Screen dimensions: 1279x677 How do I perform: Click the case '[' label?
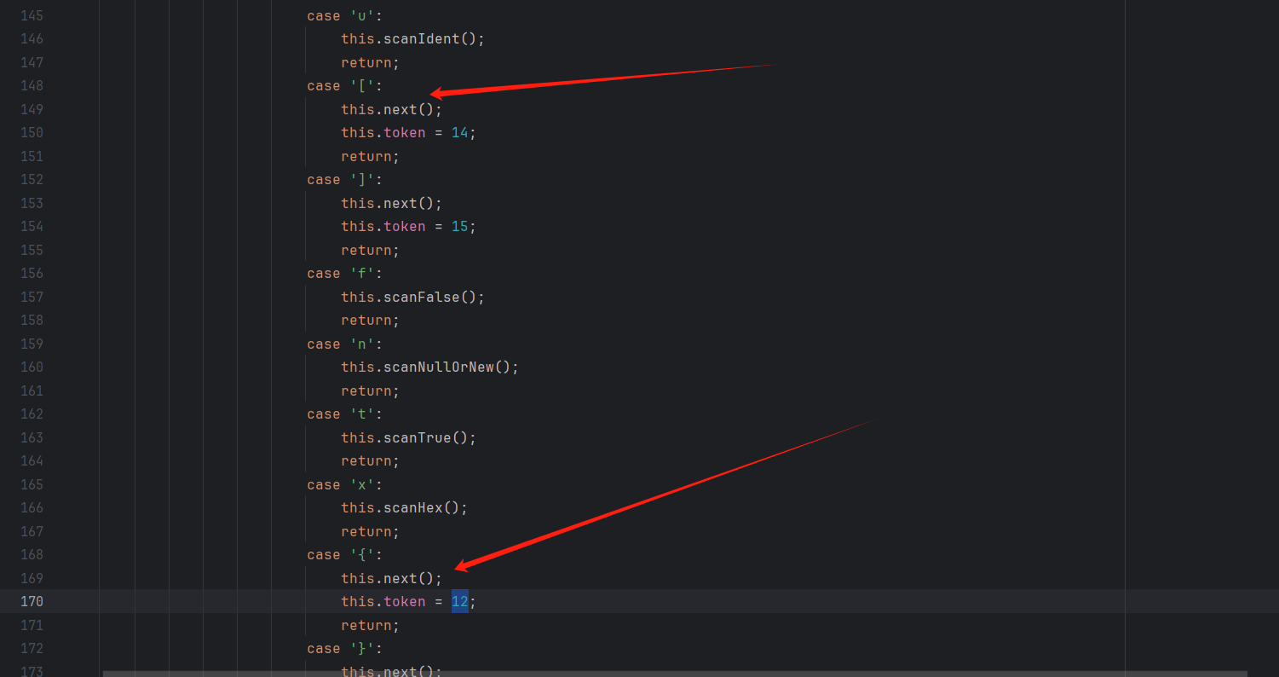(x=345, y=85)
